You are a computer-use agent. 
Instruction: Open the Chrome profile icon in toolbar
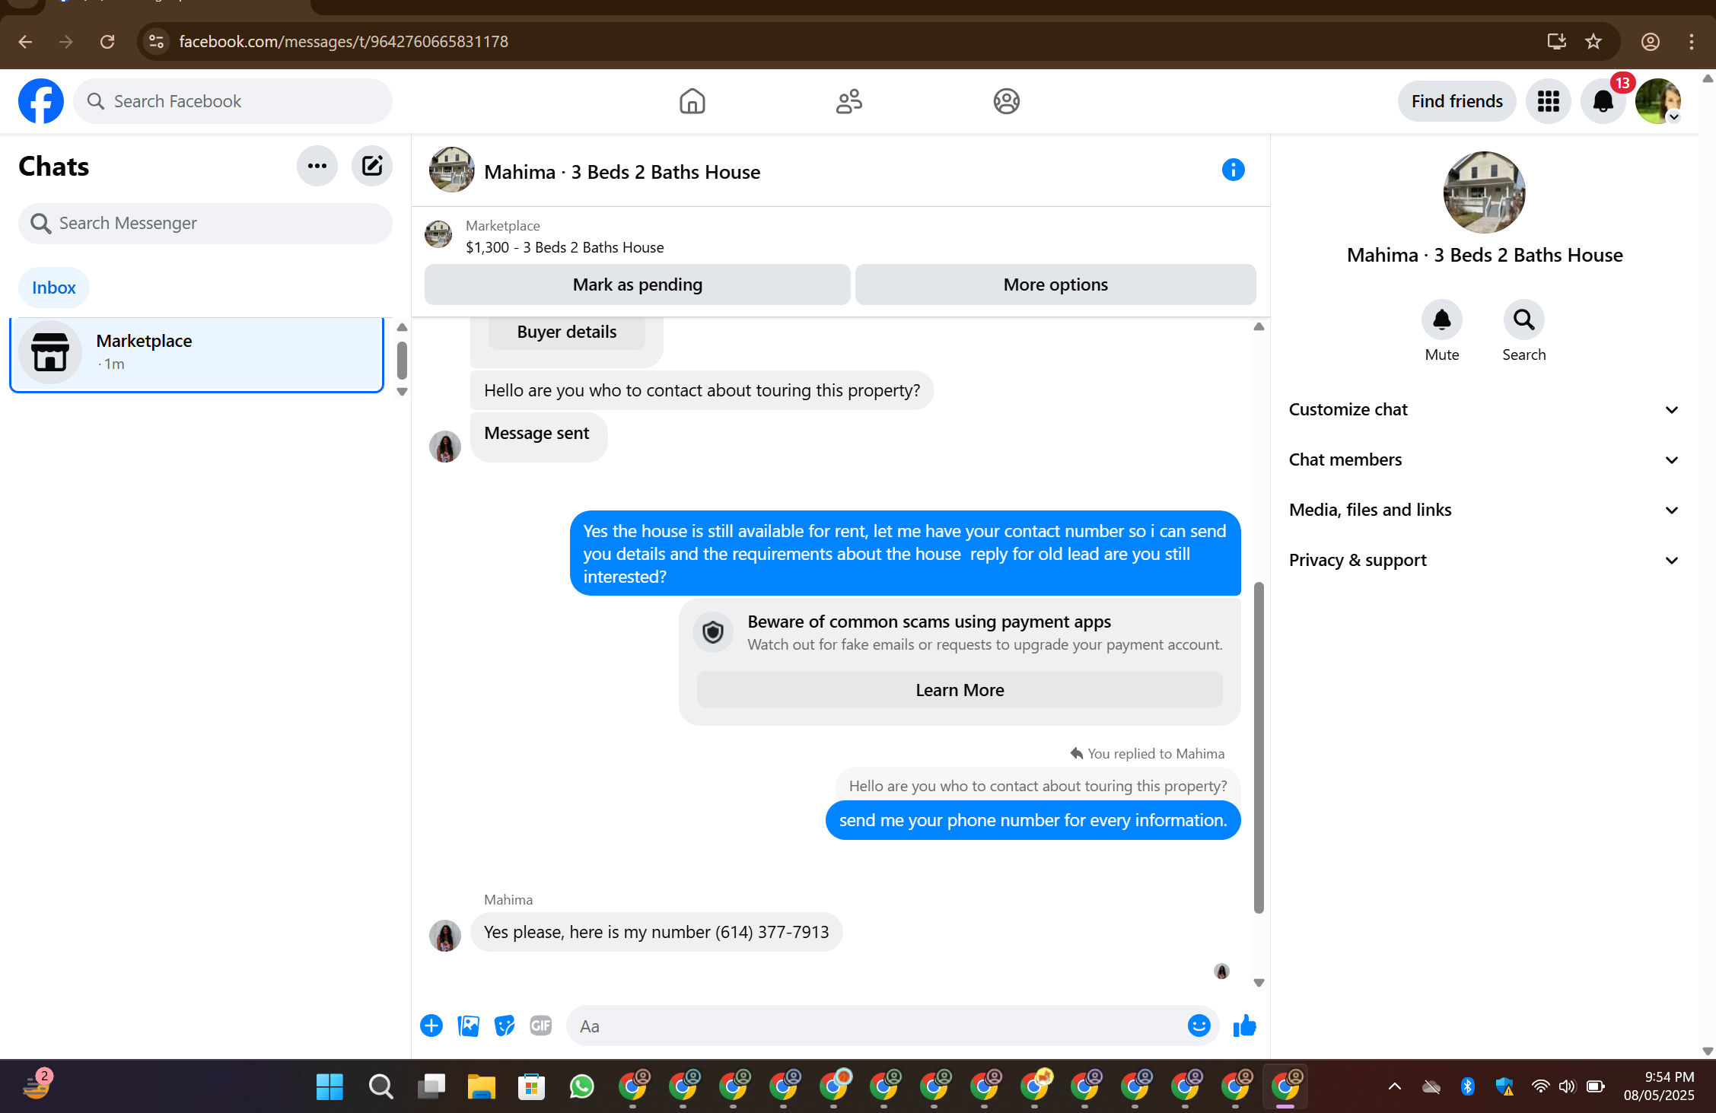[x=1650, y=41]
